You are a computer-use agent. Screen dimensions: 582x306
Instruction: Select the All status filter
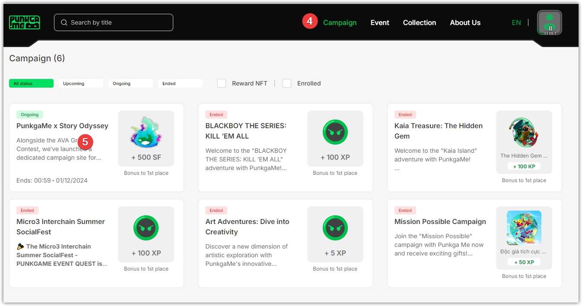click(31, 83)
